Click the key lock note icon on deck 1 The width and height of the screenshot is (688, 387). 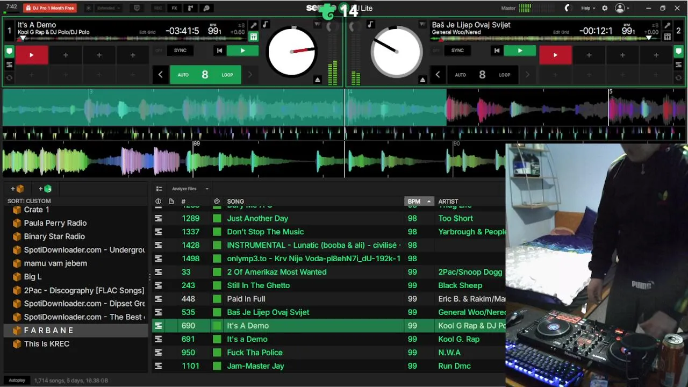point(265,25)
